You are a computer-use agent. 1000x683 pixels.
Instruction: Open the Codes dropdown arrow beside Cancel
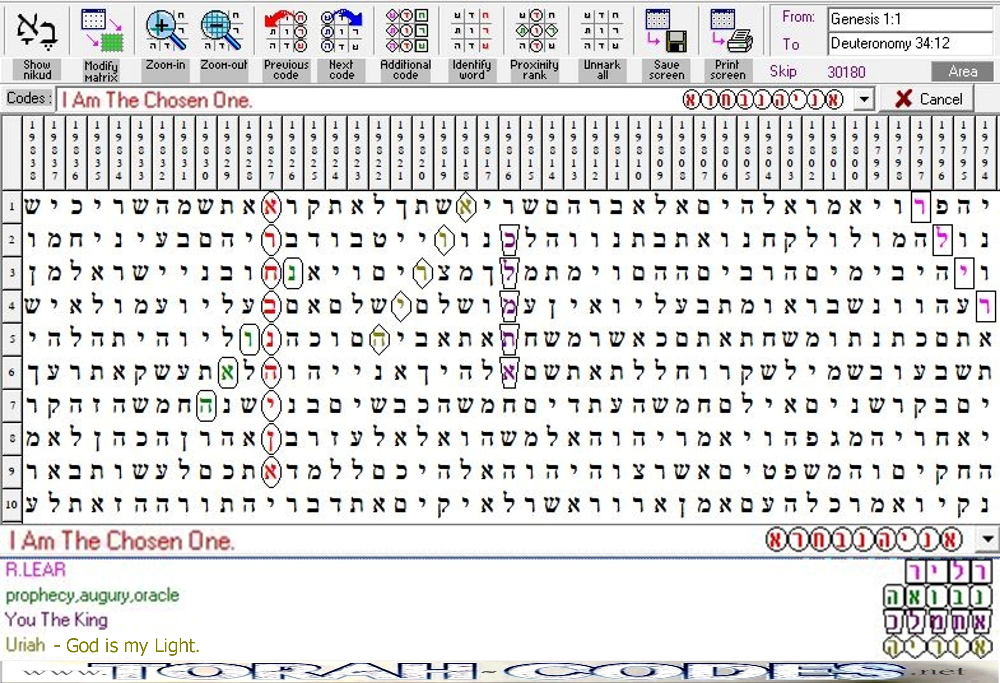point(864,99)
